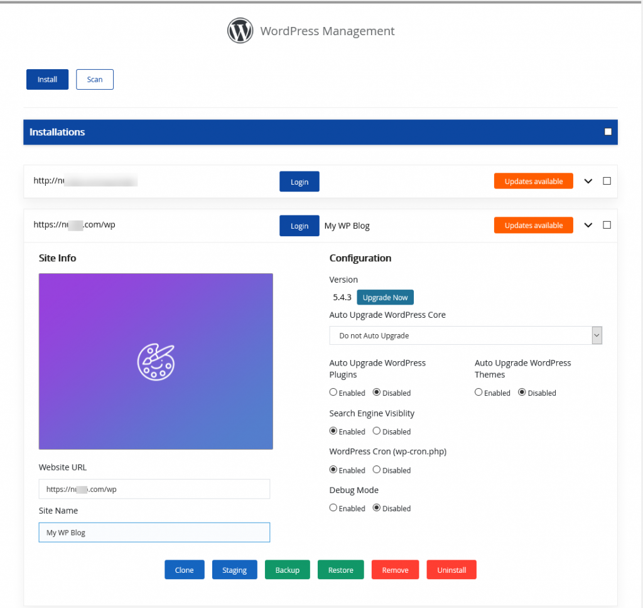Image resolution: width=643 pixels, height=608 pixels.
Task: Click the WordPress logo icon
Action: click(x=240, y=30)
